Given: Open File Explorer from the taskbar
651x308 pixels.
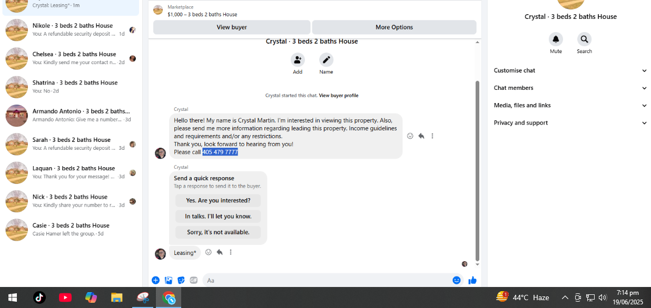Looking at the screenshot, I should click(117, 297).
